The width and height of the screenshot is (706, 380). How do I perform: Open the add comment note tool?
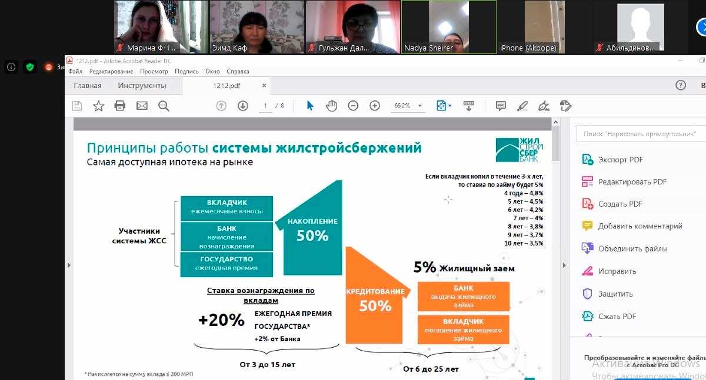point(501,106)
